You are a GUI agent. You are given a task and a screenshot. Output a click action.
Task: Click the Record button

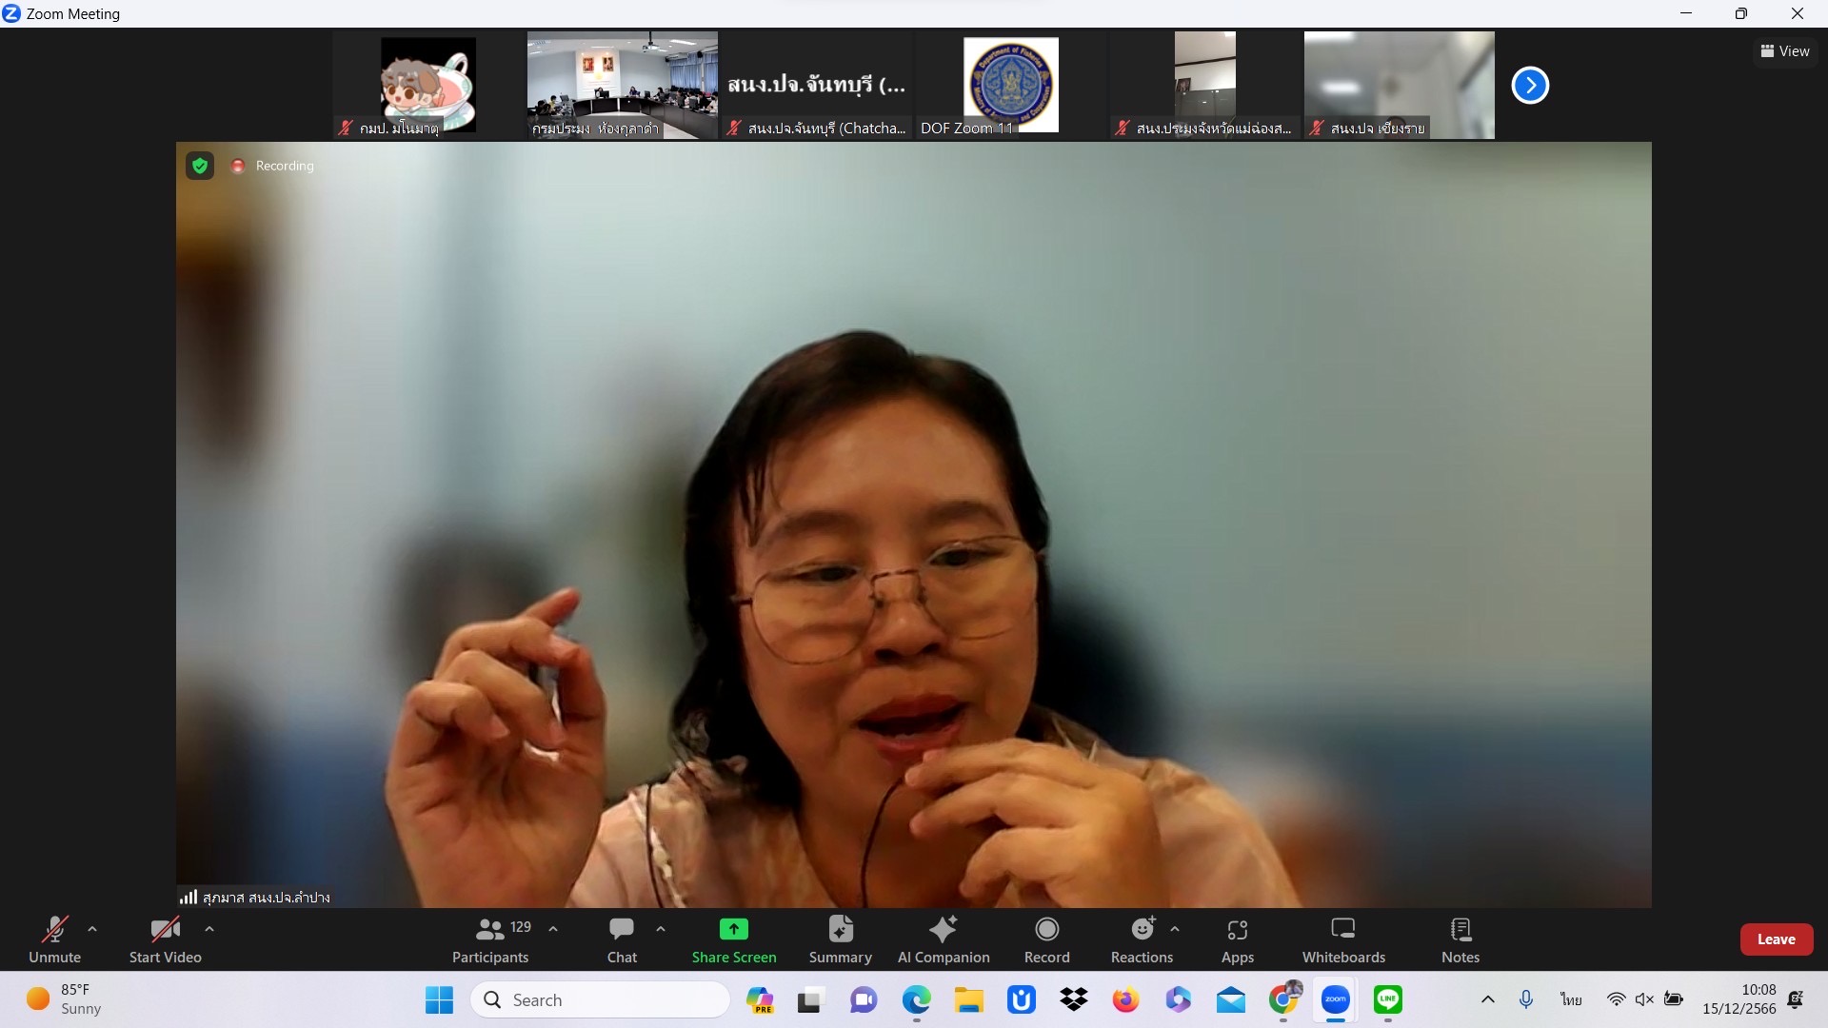pyautogui.click(x=1046, y=939)
